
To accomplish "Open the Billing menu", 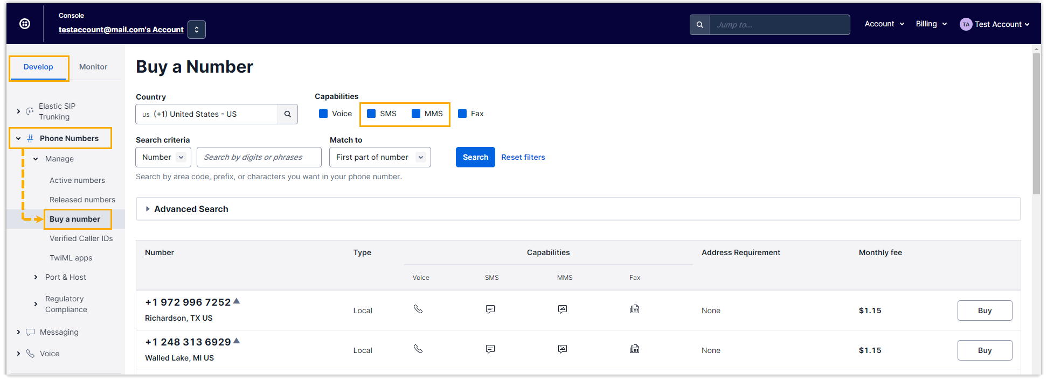I will point(931,24).
